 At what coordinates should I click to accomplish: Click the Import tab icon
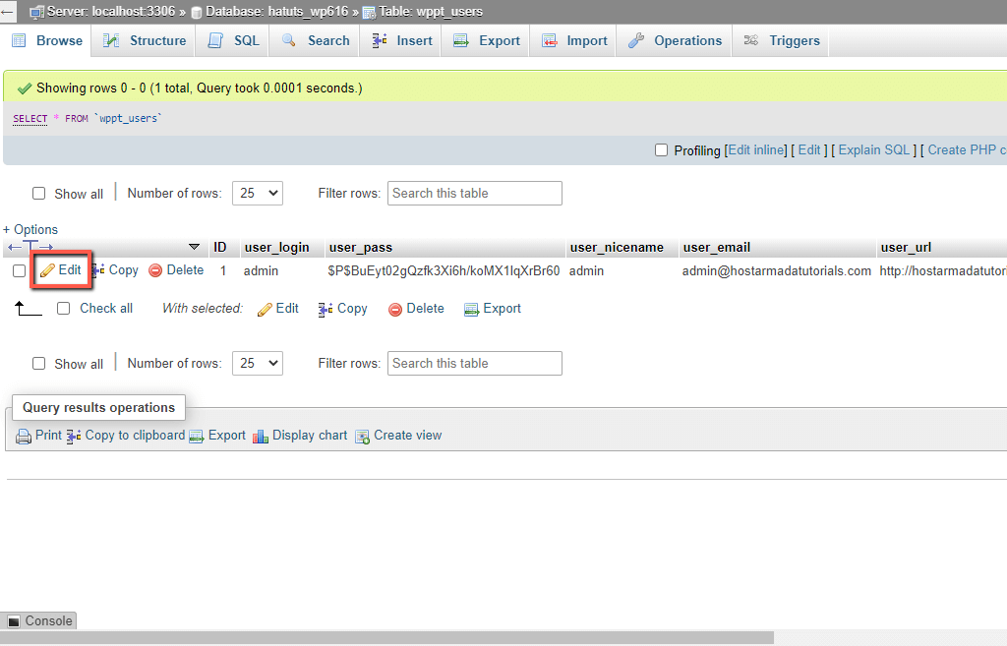pos(549,40)
